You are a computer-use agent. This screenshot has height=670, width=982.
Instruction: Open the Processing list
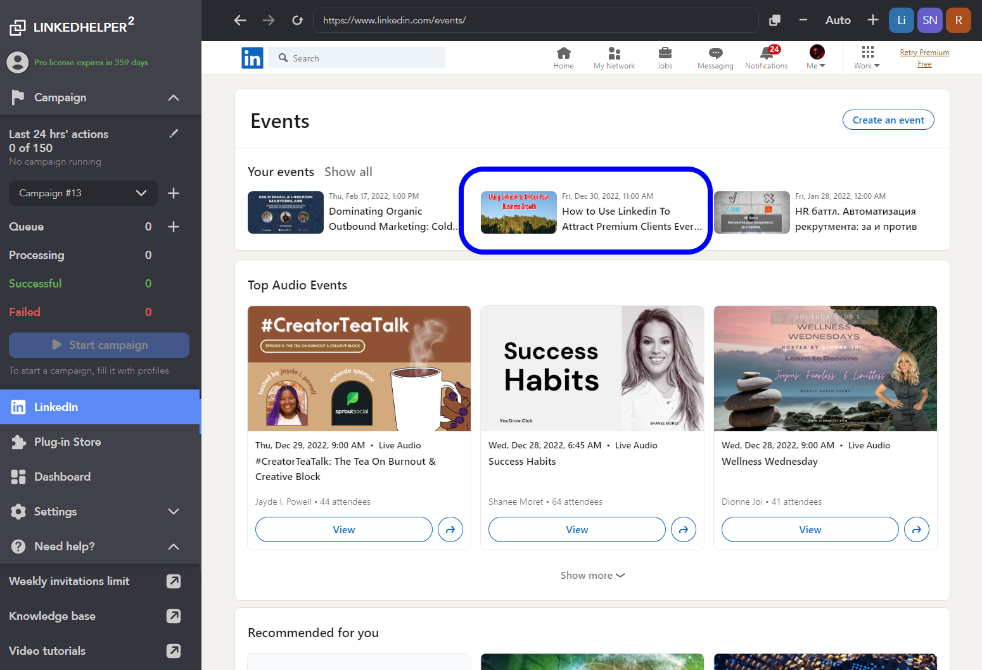click(x=80, y=255)
